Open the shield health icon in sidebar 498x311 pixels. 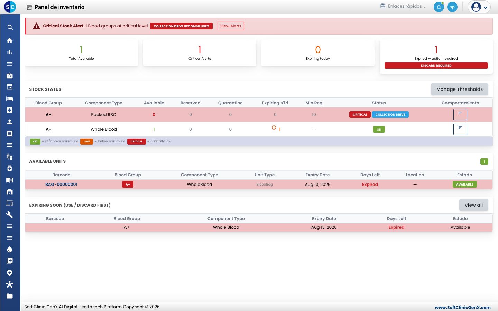click(x=10, y=273)
